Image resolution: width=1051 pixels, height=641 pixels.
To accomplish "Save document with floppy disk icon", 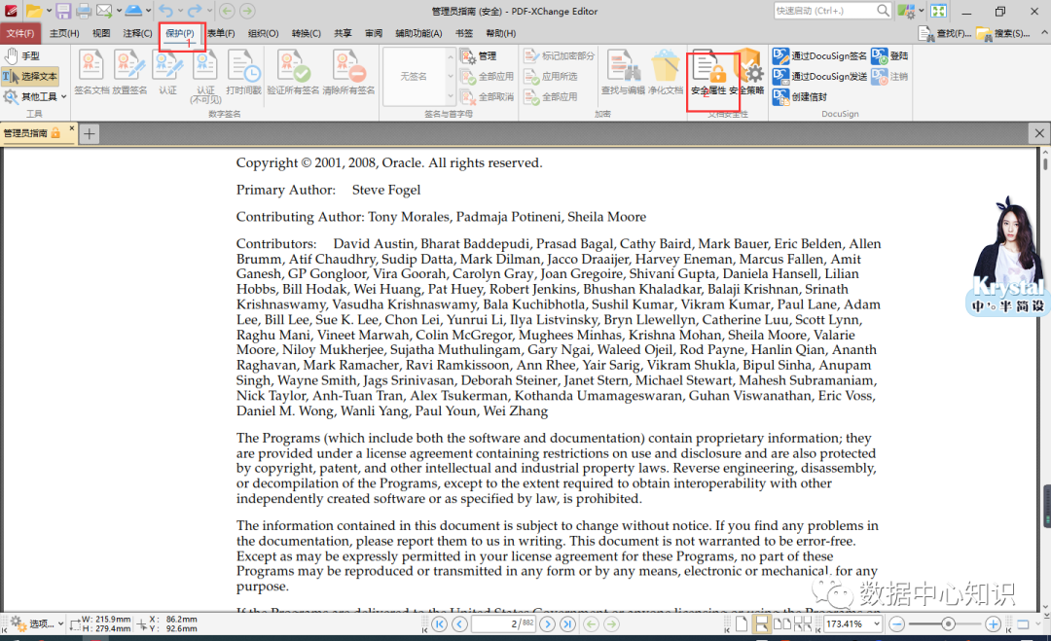I will [x=63, y=11].
